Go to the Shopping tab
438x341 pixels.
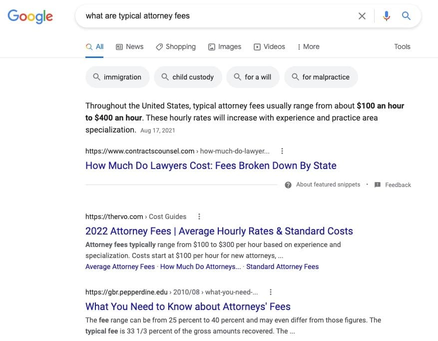[x=175, y=46]
